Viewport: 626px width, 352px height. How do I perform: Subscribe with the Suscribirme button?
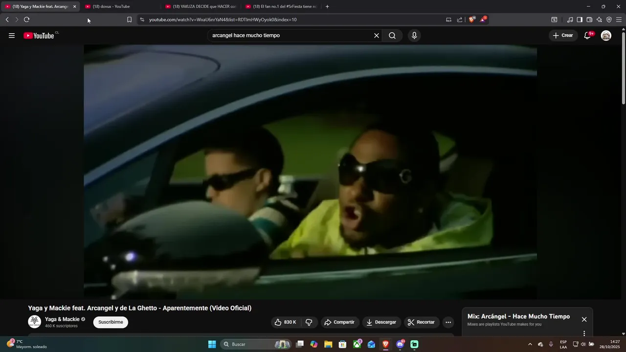pos(111,322)
